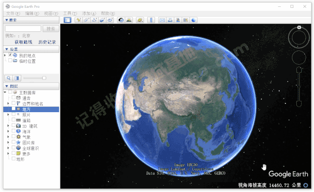
Task: Toggle the sunlight across landscape icon
Action: tap(129, 20)
